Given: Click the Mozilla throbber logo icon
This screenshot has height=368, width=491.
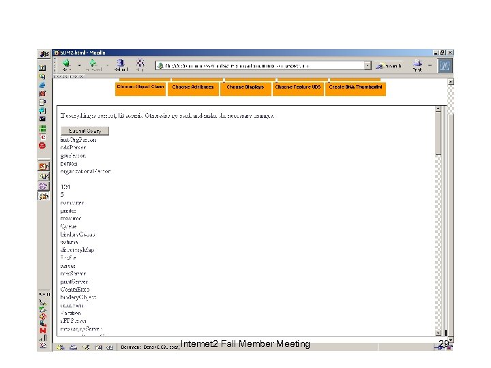Looking at the screenshot, I should pos(445,66).
